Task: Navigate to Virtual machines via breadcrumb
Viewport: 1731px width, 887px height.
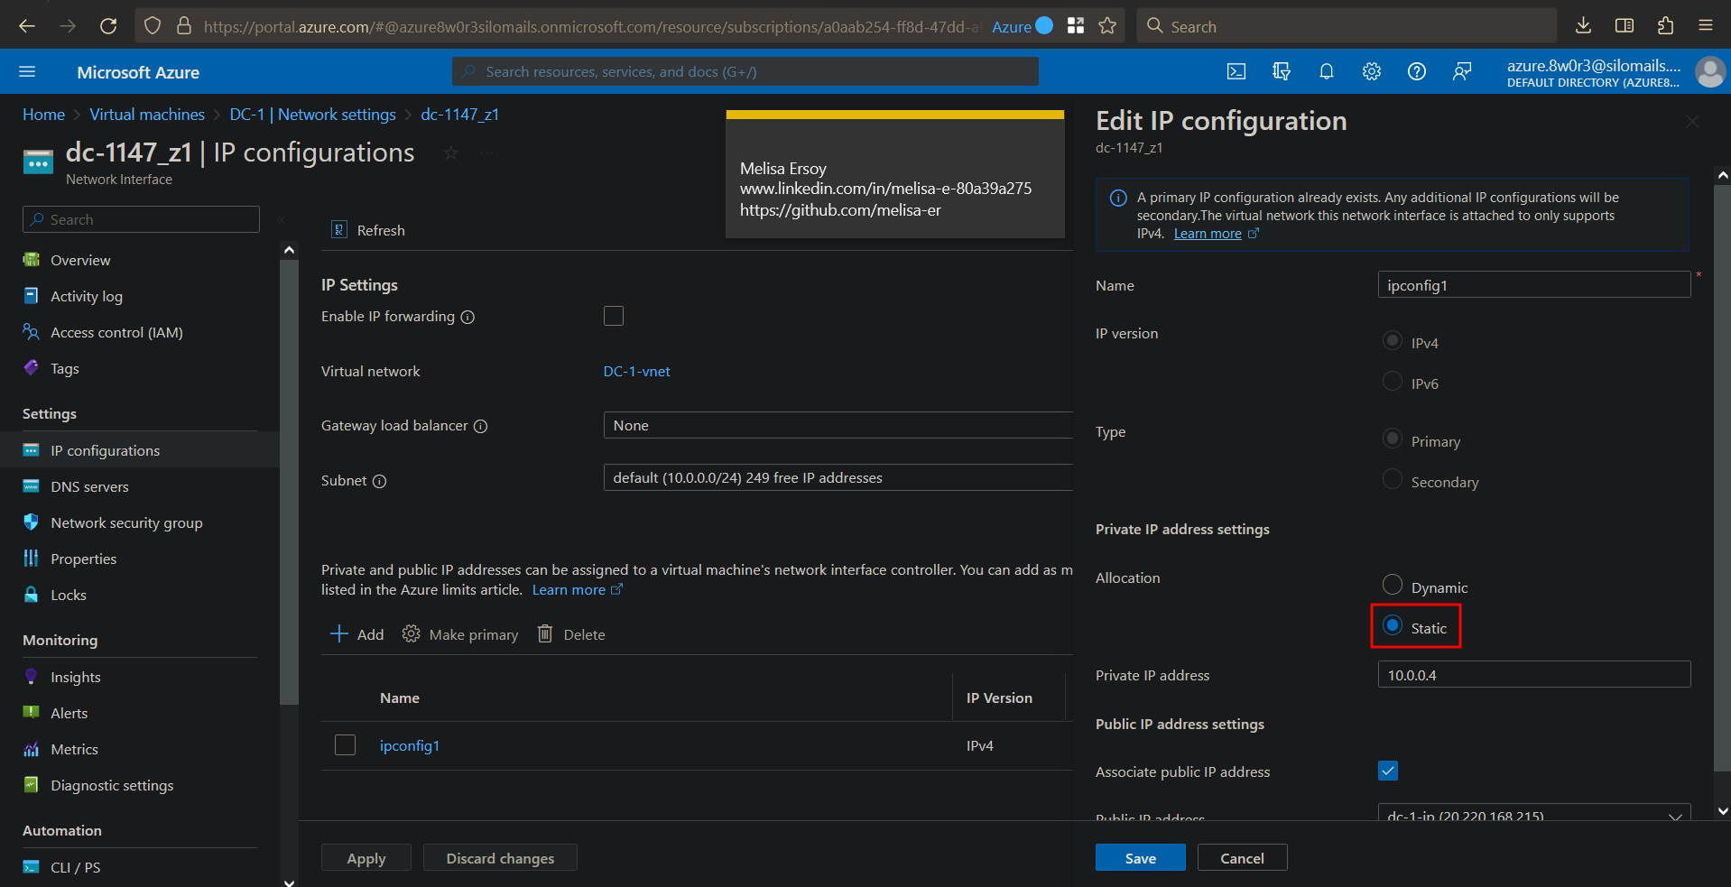Action: pos(146,114)
